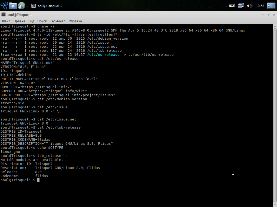Click the 'DISTRIB_CODENAME=flidas' line
Viewport: 277px width, 207px height.
pyautogui.click(x=25, y=140)
